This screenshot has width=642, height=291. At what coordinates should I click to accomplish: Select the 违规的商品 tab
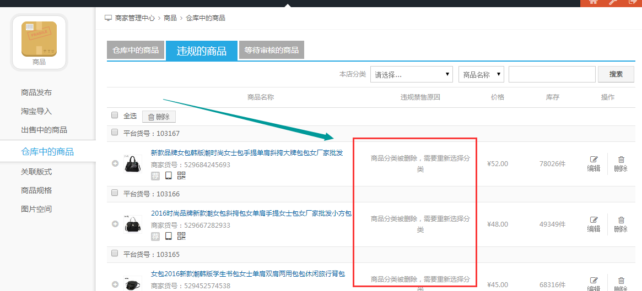tap(202, 51)
